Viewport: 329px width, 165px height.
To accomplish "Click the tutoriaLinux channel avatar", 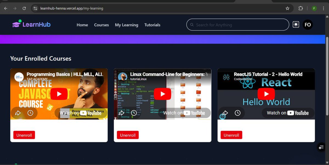I will tap(123, 77).
